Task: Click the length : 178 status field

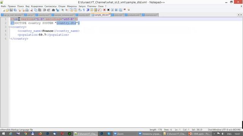Action: pos(156,130)
